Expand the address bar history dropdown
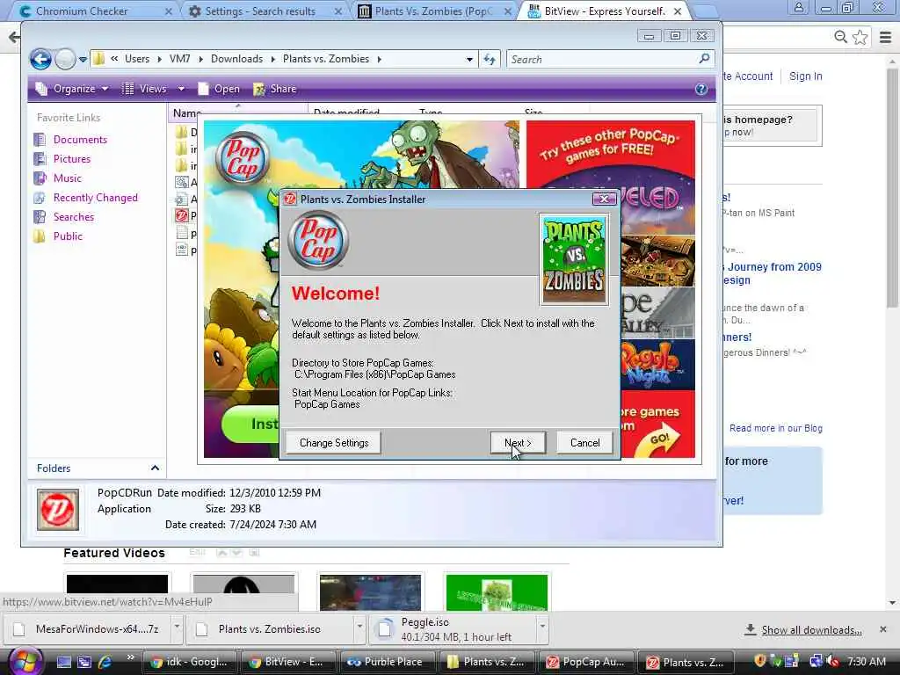Image resolution: width=900 pixels, height=675 pixels. point(469,59)
